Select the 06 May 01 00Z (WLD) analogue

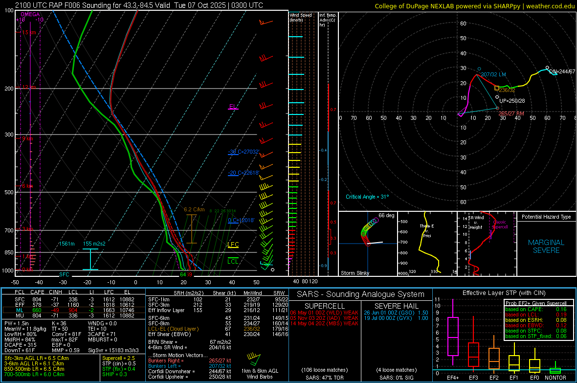pos(324,313)
